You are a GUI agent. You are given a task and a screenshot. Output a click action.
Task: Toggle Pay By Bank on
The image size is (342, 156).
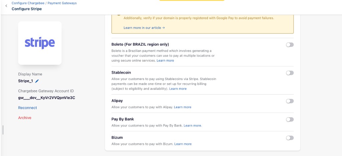[290, 119]
